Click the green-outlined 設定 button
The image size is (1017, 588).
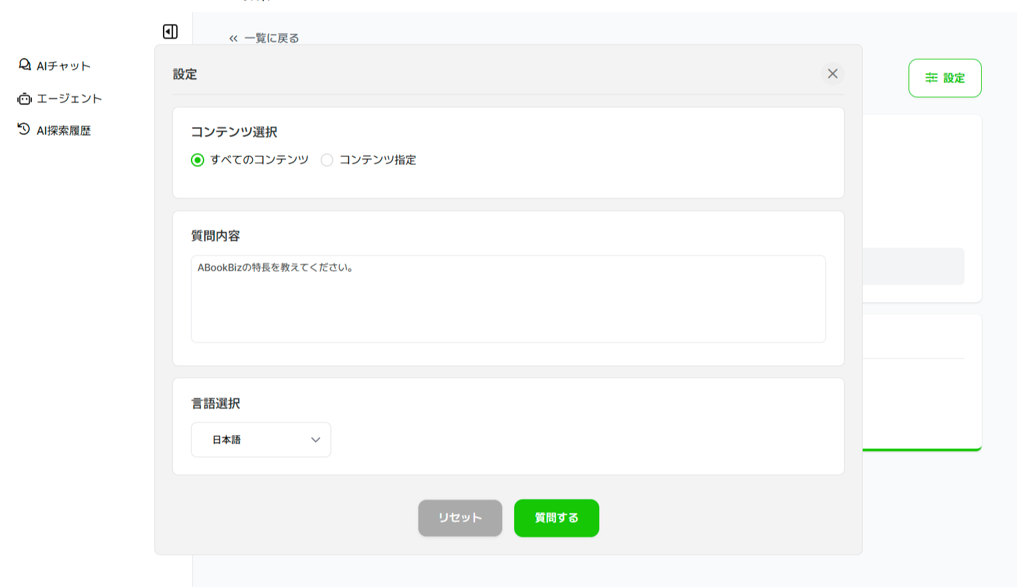[x=944, y=78]
